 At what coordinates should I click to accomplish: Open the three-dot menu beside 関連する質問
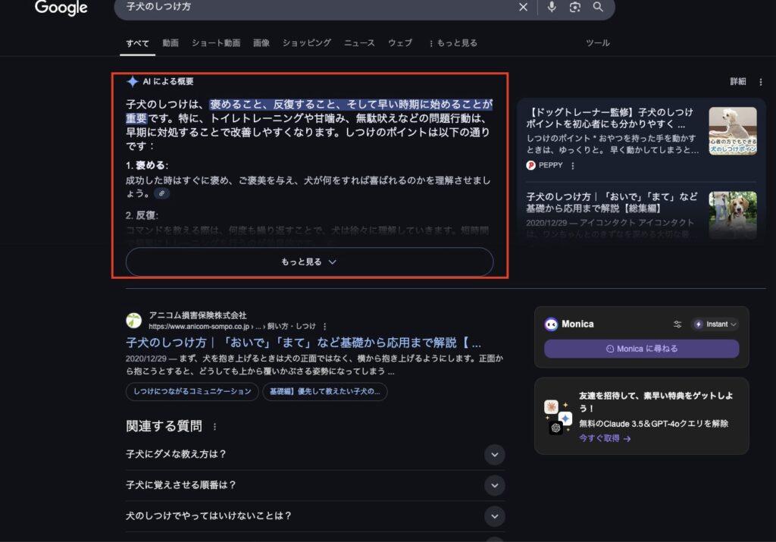214,427
